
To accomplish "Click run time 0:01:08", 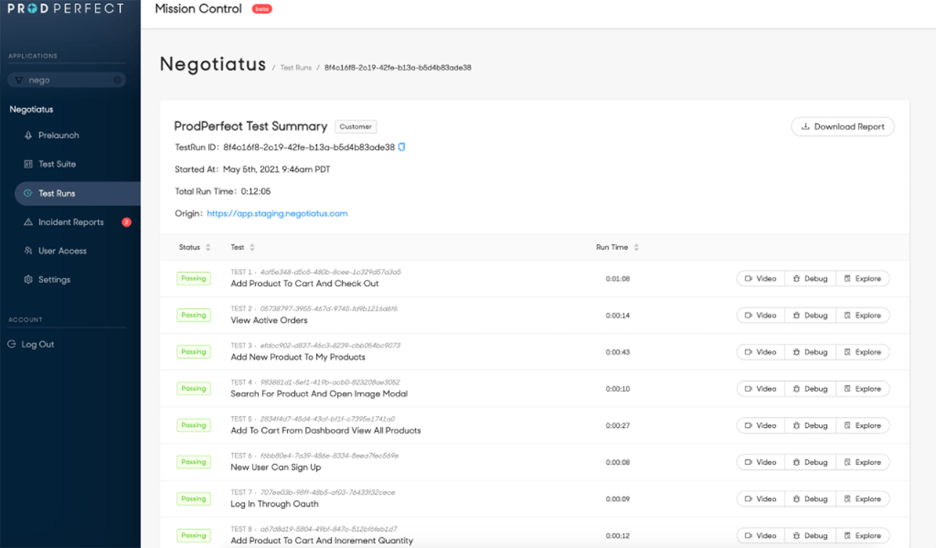I will coord(618,279).
